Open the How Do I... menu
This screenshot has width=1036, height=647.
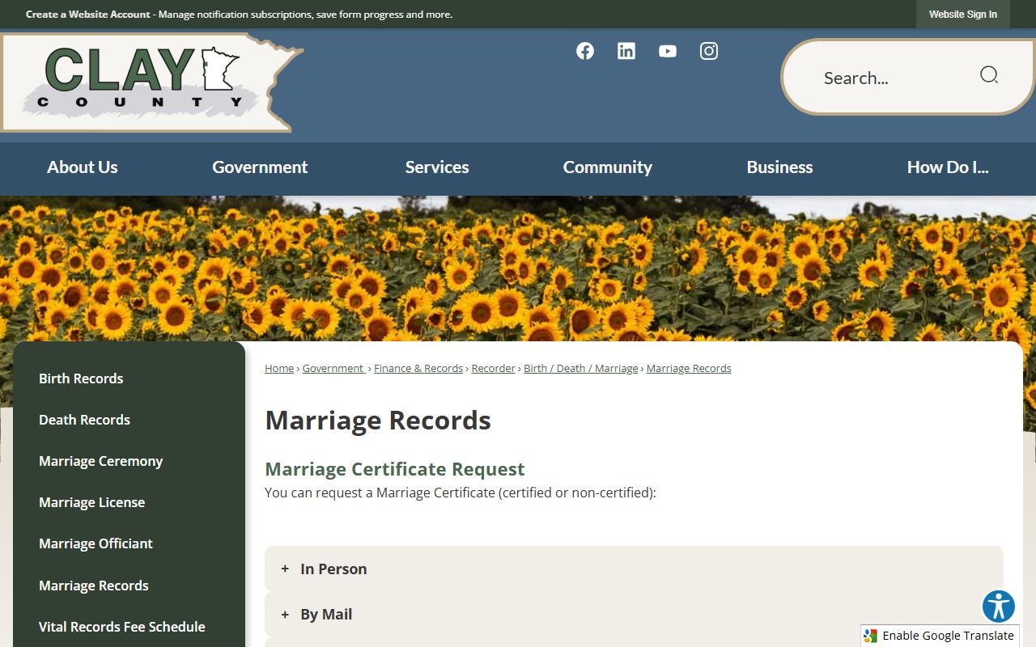tap(948, 167)
